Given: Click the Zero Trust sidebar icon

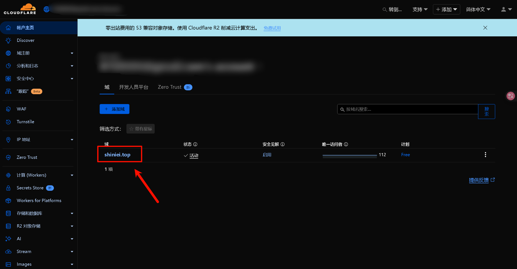Looking at the screenshot, I should coord(8,157).
